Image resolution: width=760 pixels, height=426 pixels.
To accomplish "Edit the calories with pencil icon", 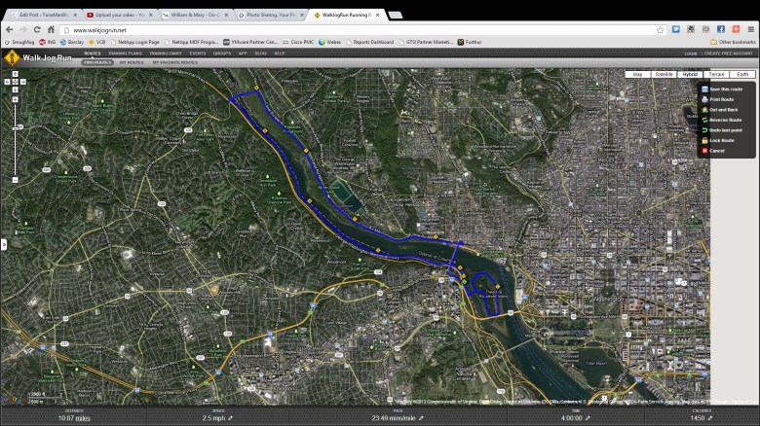I will coord(709,418).
